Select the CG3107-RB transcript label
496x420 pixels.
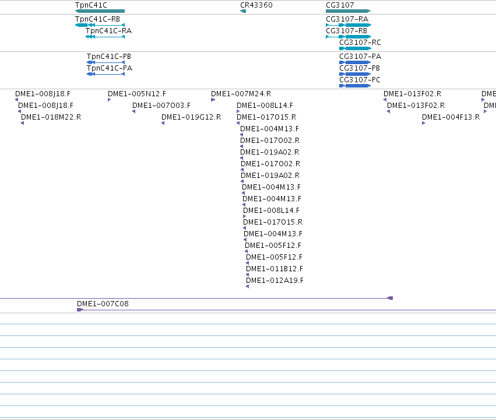pos(346,31)
